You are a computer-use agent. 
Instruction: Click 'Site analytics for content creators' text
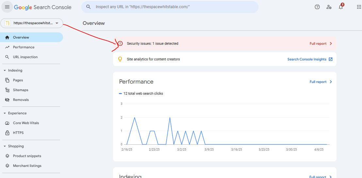pyautogui.click(x=153, y=59)
